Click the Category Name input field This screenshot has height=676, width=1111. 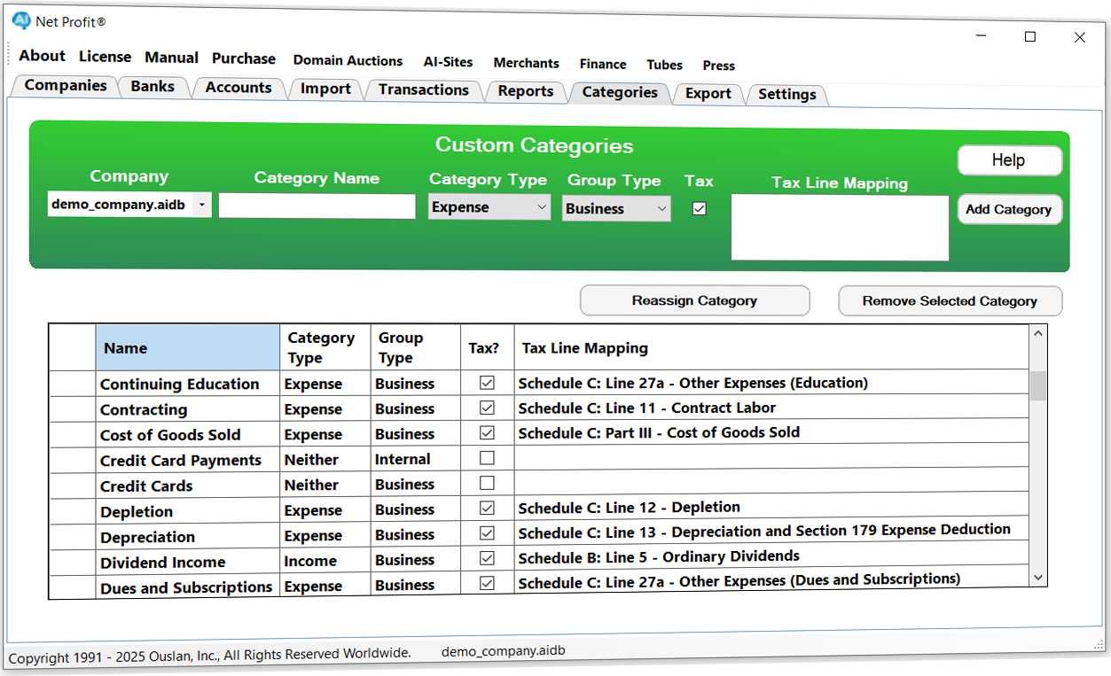[317, 206]
